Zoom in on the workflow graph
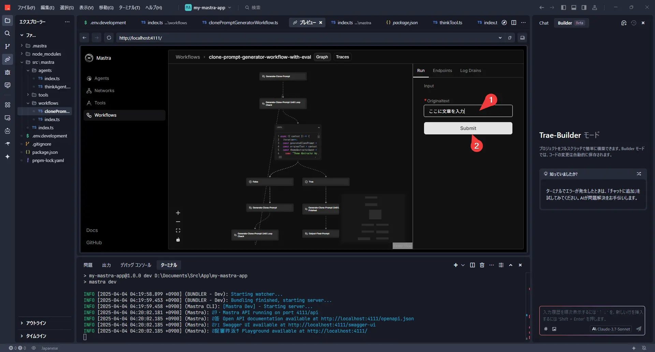 coord(178,213)
